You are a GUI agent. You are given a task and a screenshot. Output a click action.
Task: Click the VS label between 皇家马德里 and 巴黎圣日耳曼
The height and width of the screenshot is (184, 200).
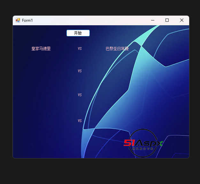point(80,49)
